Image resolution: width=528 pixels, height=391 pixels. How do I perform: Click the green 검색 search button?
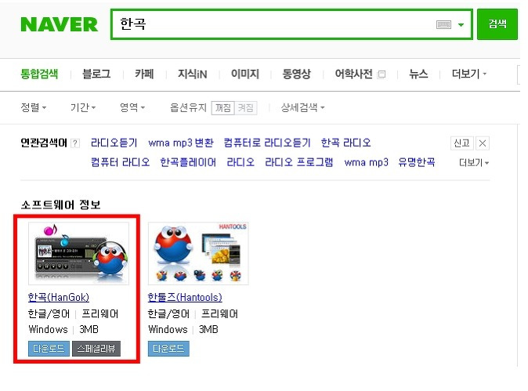click(x=497, y=24)
